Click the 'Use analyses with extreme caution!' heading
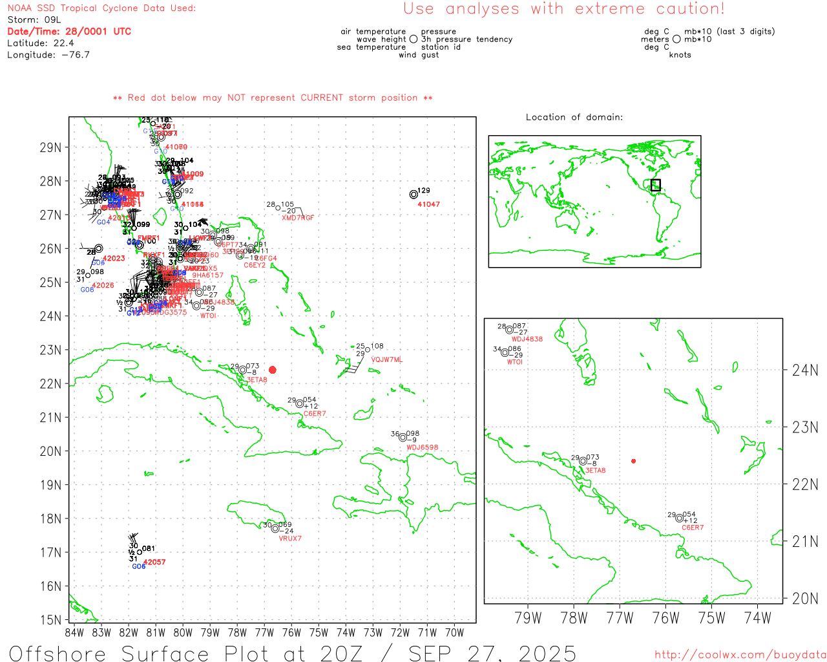The image size is (827, 662). click(x=564, y=9)
